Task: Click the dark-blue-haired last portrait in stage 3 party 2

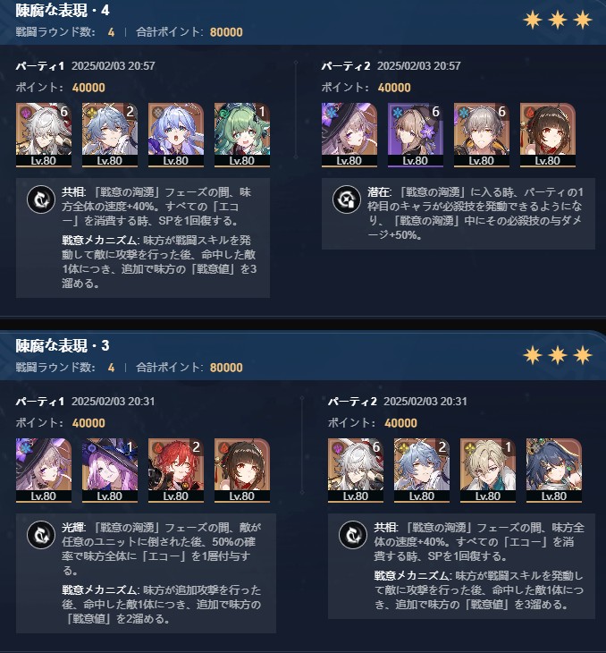Action: (x=554, y=471)
